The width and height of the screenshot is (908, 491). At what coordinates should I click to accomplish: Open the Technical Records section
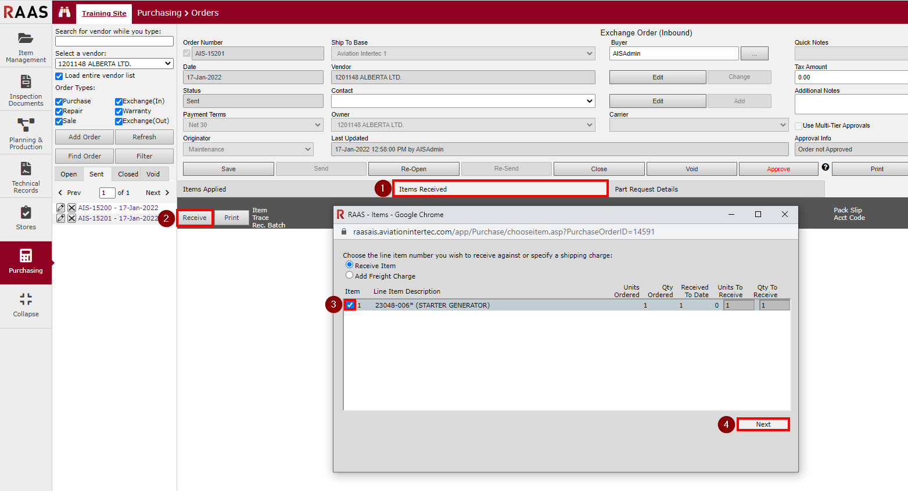[x=26, y=177]
